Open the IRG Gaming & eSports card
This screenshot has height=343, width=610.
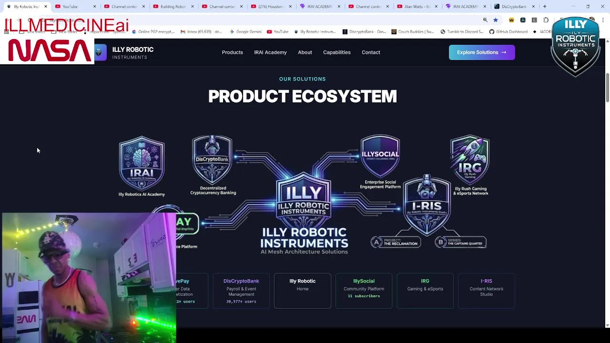(425, 291)
